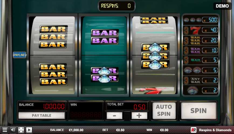The width and height of the screenshot is (234, 134).
Task: Click the PAYLINE marker
Action: coord(20,55)
